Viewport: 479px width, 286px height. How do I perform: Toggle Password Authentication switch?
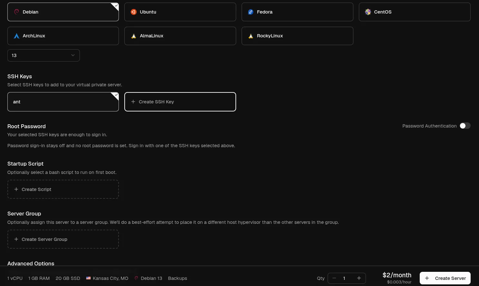[x=465, y=126]
